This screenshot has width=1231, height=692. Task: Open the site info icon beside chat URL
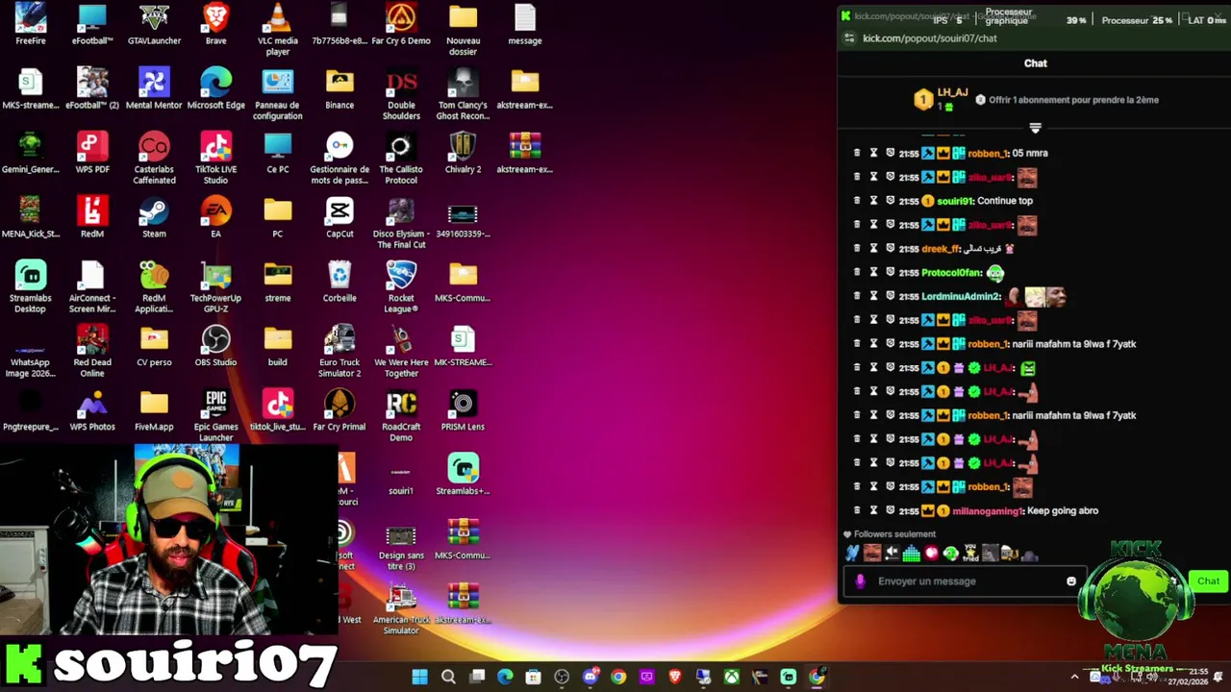pyautogui.click(x=849, y=38)
